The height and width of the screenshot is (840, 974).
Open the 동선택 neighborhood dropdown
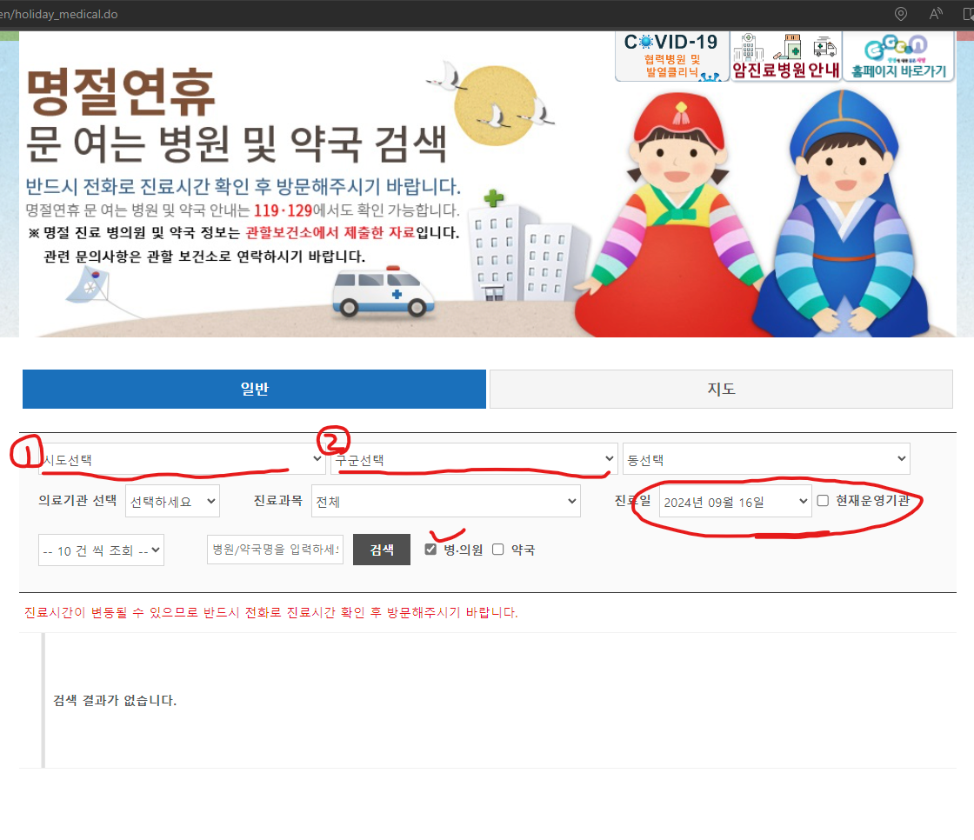point(765,457)
